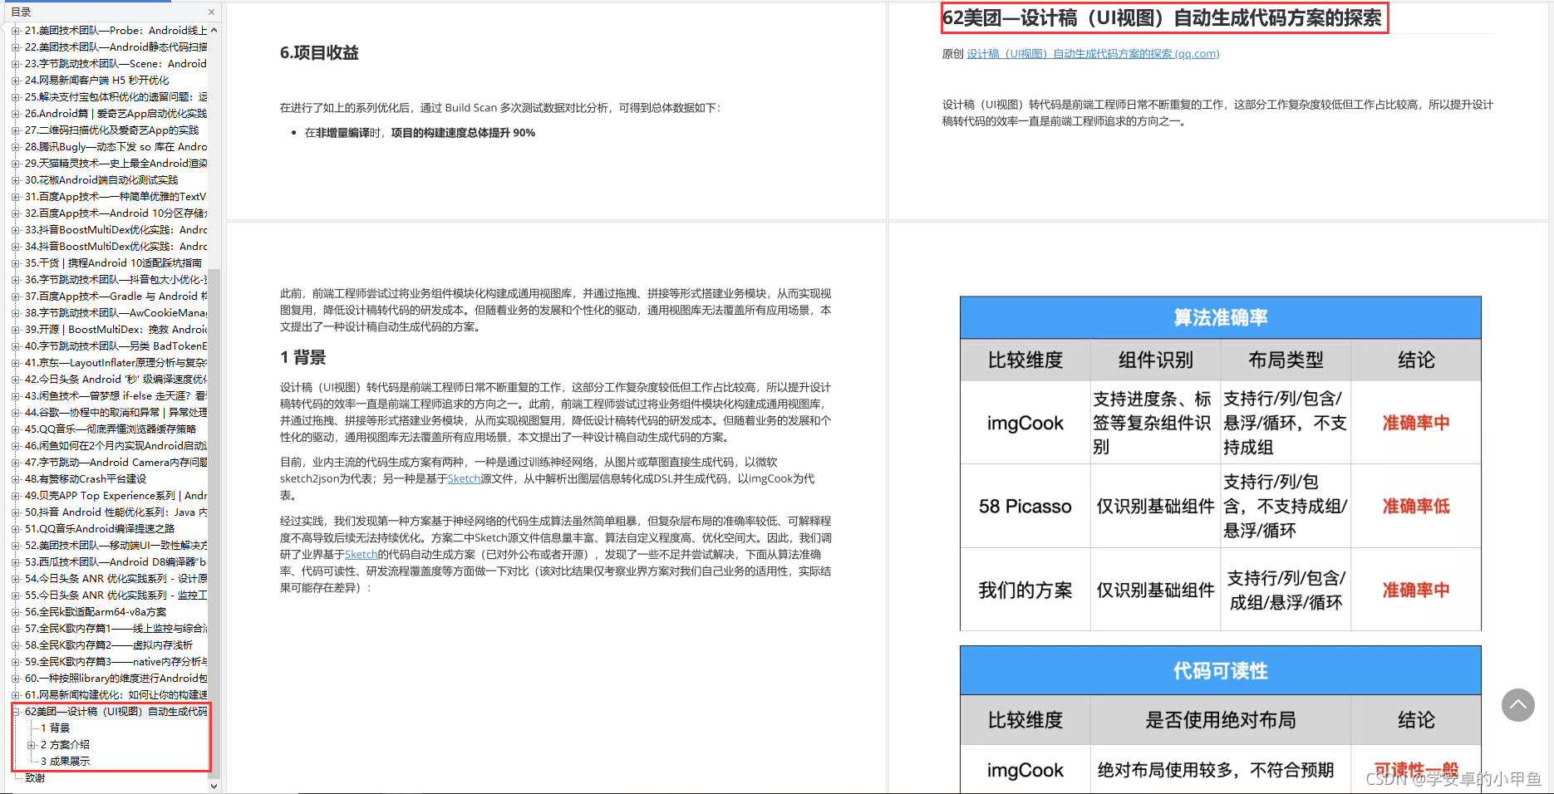Click the 58 Picasso table cell
This screenshot has width=1554, height=794.
point(1025,507)
